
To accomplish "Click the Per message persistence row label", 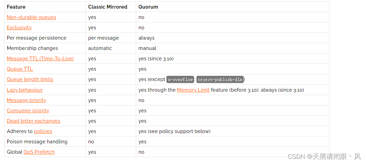I will click(37, 38).
